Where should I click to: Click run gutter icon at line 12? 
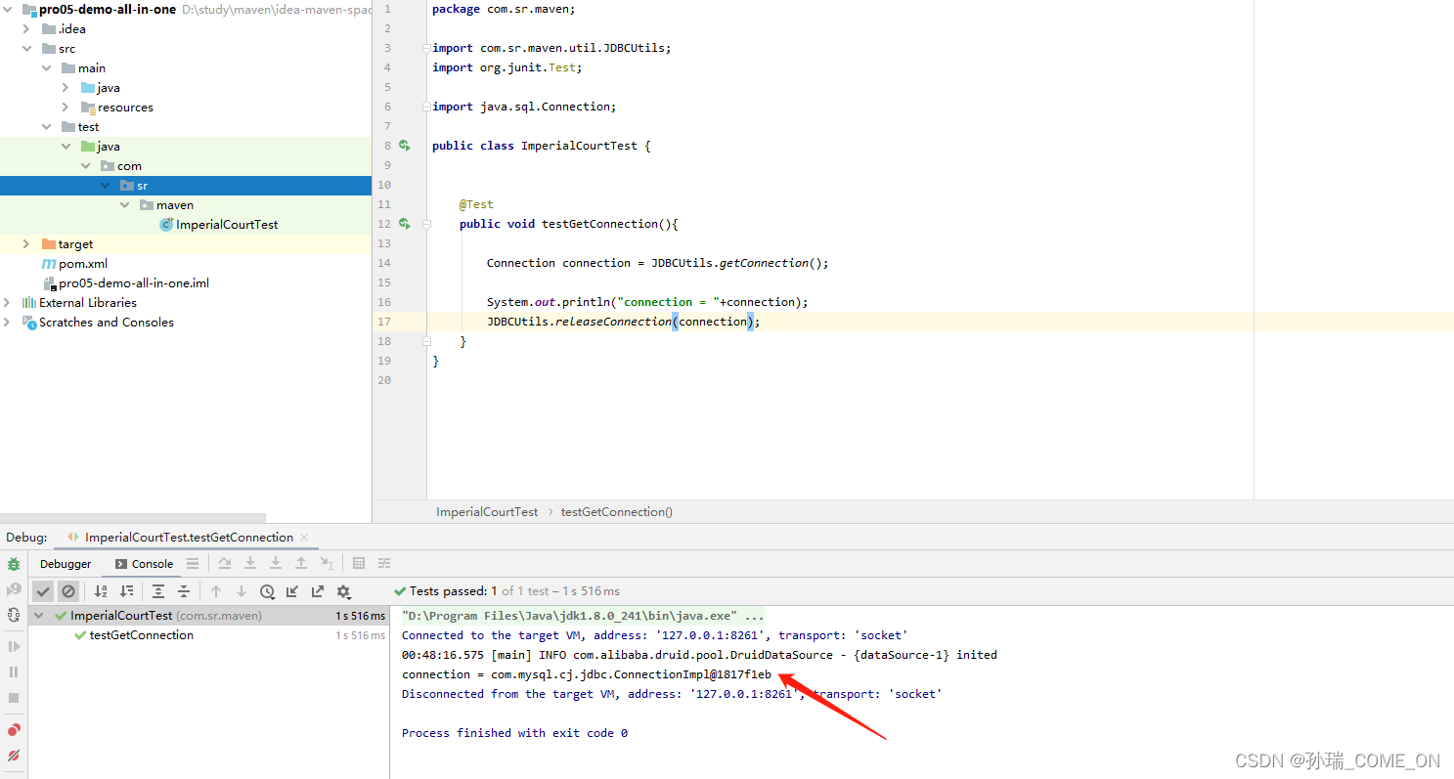(404, 223)
